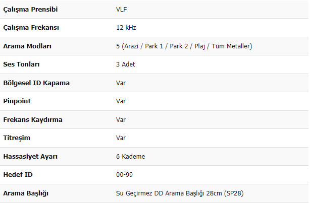Click the 00-99 target ID value
Image resolution: width=310 pixels, height=203 pixels.
tap(124, 175)
